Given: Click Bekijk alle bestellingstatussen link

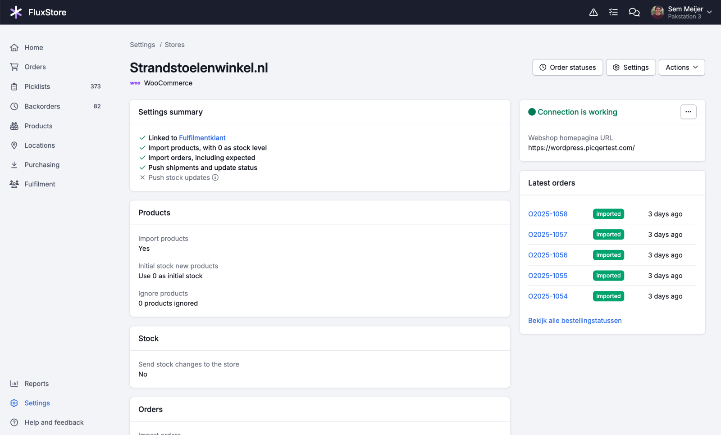Looking at the screenshot, I should 575,321.
